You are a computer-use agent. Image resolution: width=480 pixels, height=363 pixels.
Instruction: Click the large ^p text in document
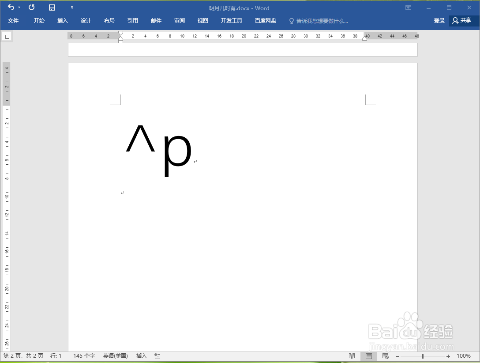(x=159, y=151)
